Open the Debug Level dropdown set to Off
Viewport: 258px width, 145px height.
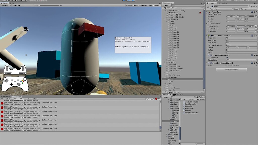(x=242, y=60)
